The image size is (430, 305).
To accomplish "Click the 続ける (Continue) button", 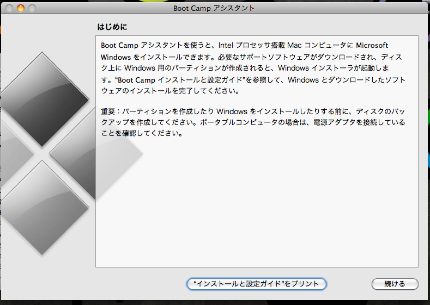I will coord(395,284).
